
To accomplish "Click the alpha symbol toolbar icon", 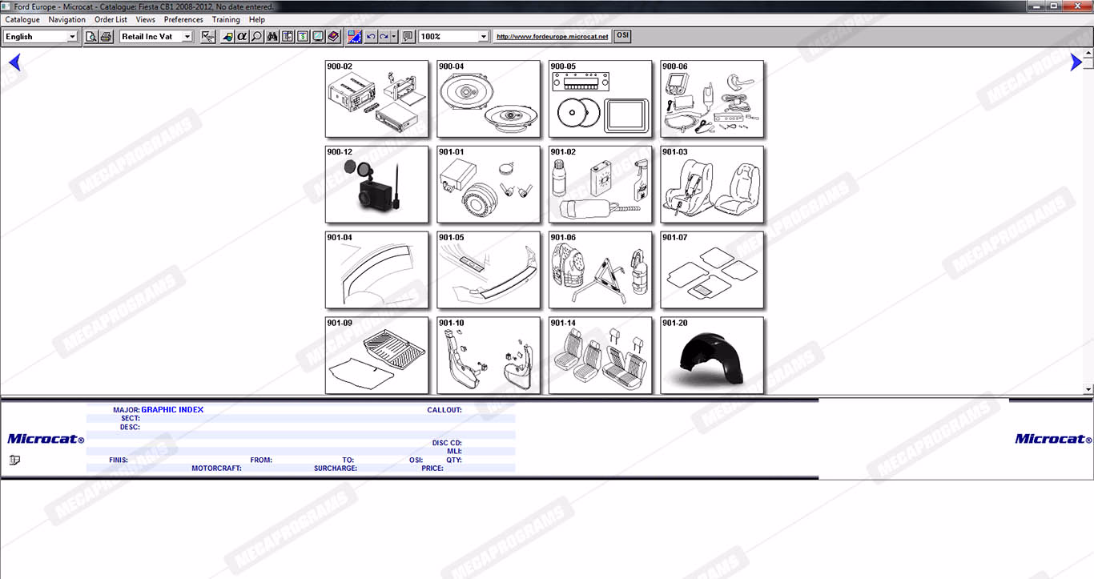I will tap(242, 37).
